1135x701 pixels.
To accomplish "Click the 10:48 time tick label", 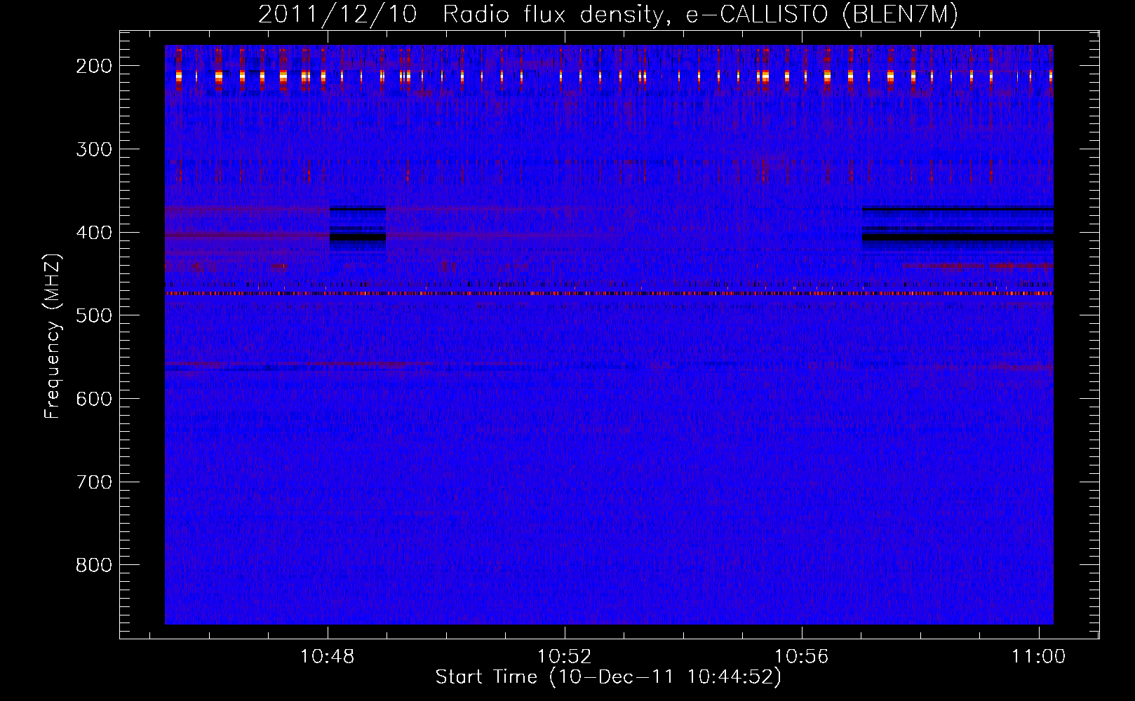I will coord(328,657).
